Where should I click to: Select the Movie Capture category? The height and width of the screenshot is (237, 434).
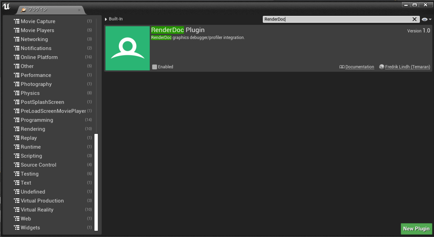(53, 21)
